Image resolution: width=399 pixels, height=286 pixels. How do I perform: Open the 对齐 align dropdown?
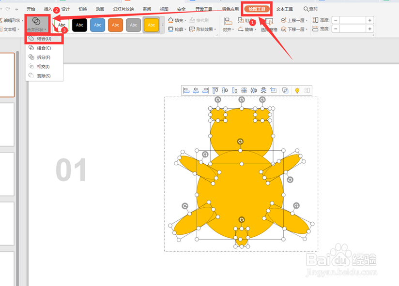[228, 25]
